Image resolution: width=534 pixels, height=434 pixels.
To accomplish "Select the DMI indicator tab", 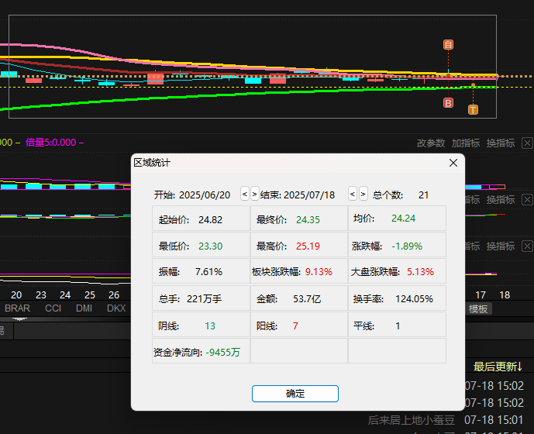I will click(84, 308).
